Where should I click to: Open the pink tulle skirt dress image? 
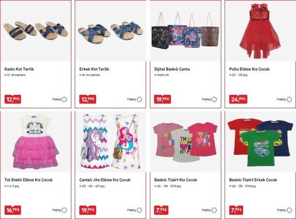(x=36, y=141)
